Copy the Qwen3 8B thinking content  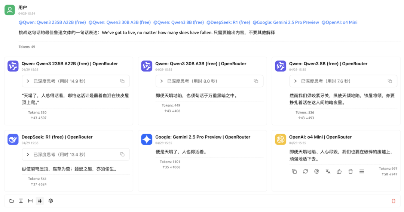[x=390, y=81]
